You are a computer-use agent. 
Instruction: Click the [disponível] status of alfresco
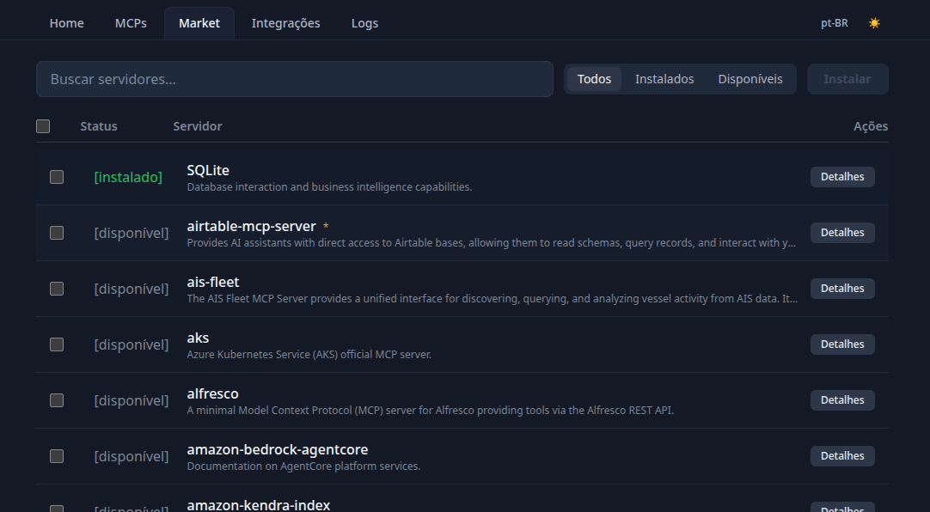(x=132, y=400)
